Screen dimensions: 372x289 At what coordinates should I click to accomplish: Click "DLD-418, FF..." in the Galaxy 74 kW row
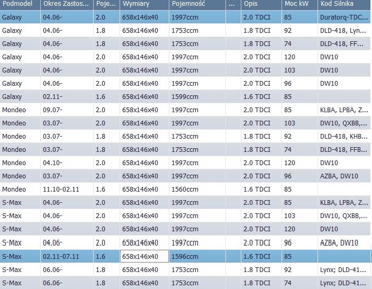[x=344, y=44]
